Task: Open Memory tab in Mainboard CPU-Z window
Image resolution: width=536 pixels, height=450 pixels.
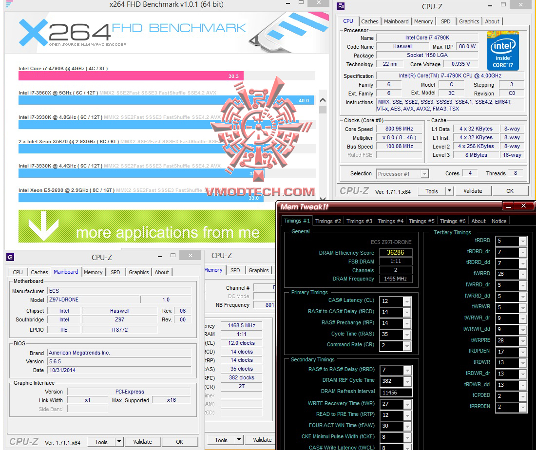Action: coord(93,272)
